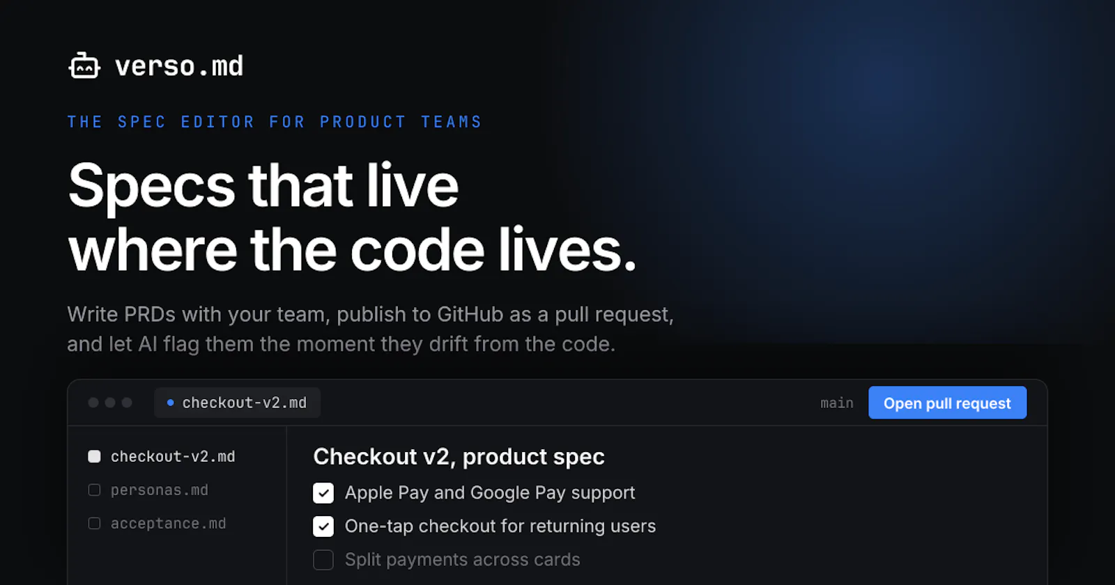Click the first gray window control dot

[x=93, y=403]
